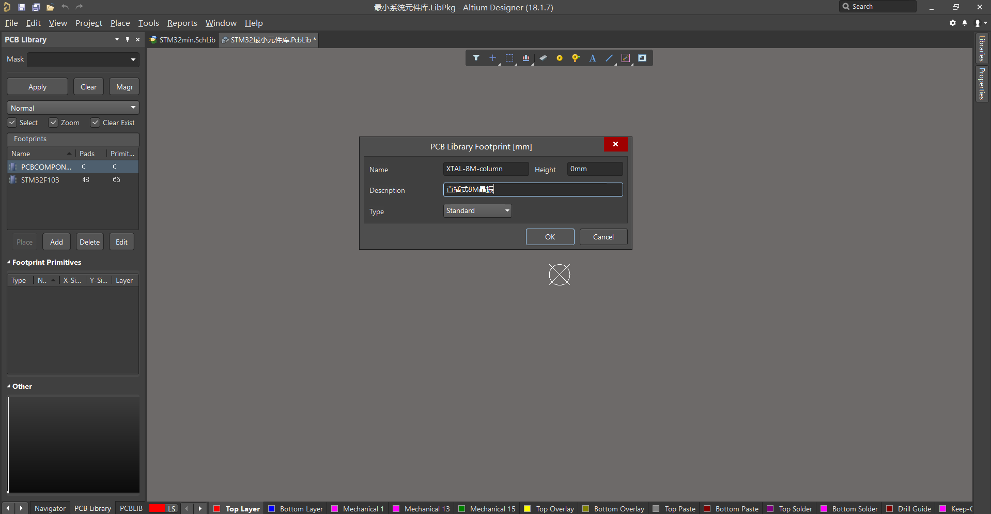
Task: Click OK in the footprint dialog
Action: point(550,237)
